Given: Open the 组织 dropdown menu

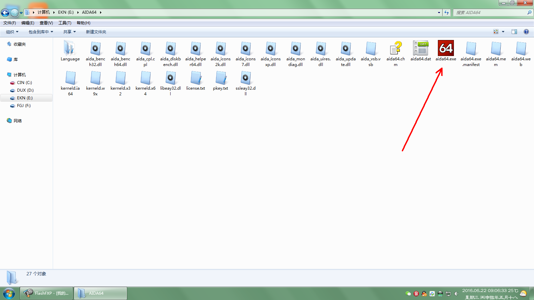Looking at the screenshot, I should (12, 32).
